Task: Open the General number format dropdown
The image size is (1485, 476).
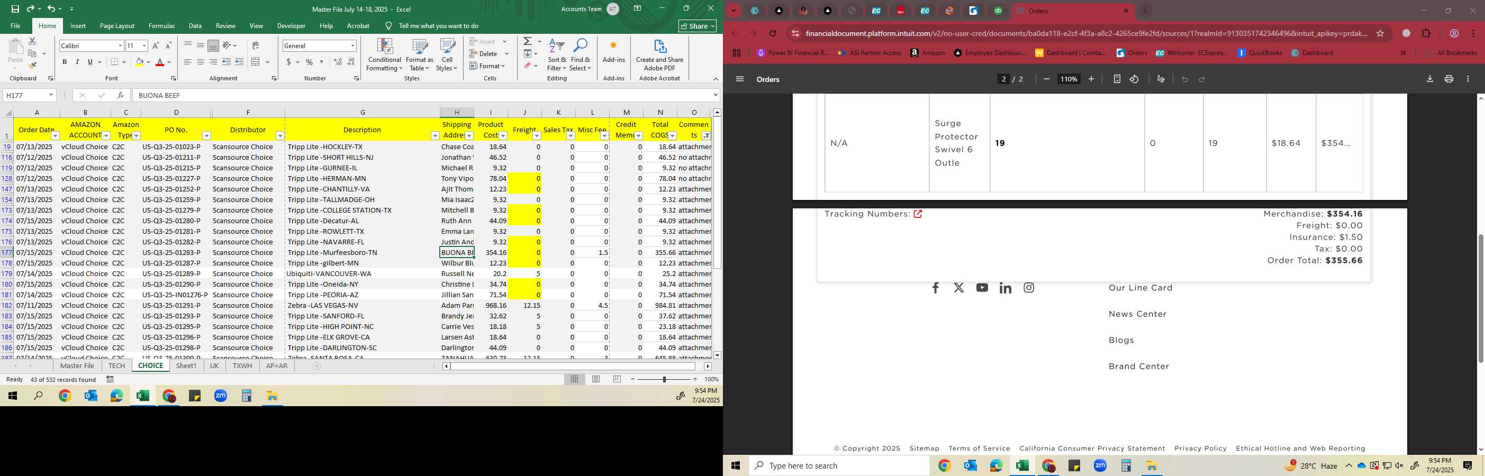Action: [352, 45]
